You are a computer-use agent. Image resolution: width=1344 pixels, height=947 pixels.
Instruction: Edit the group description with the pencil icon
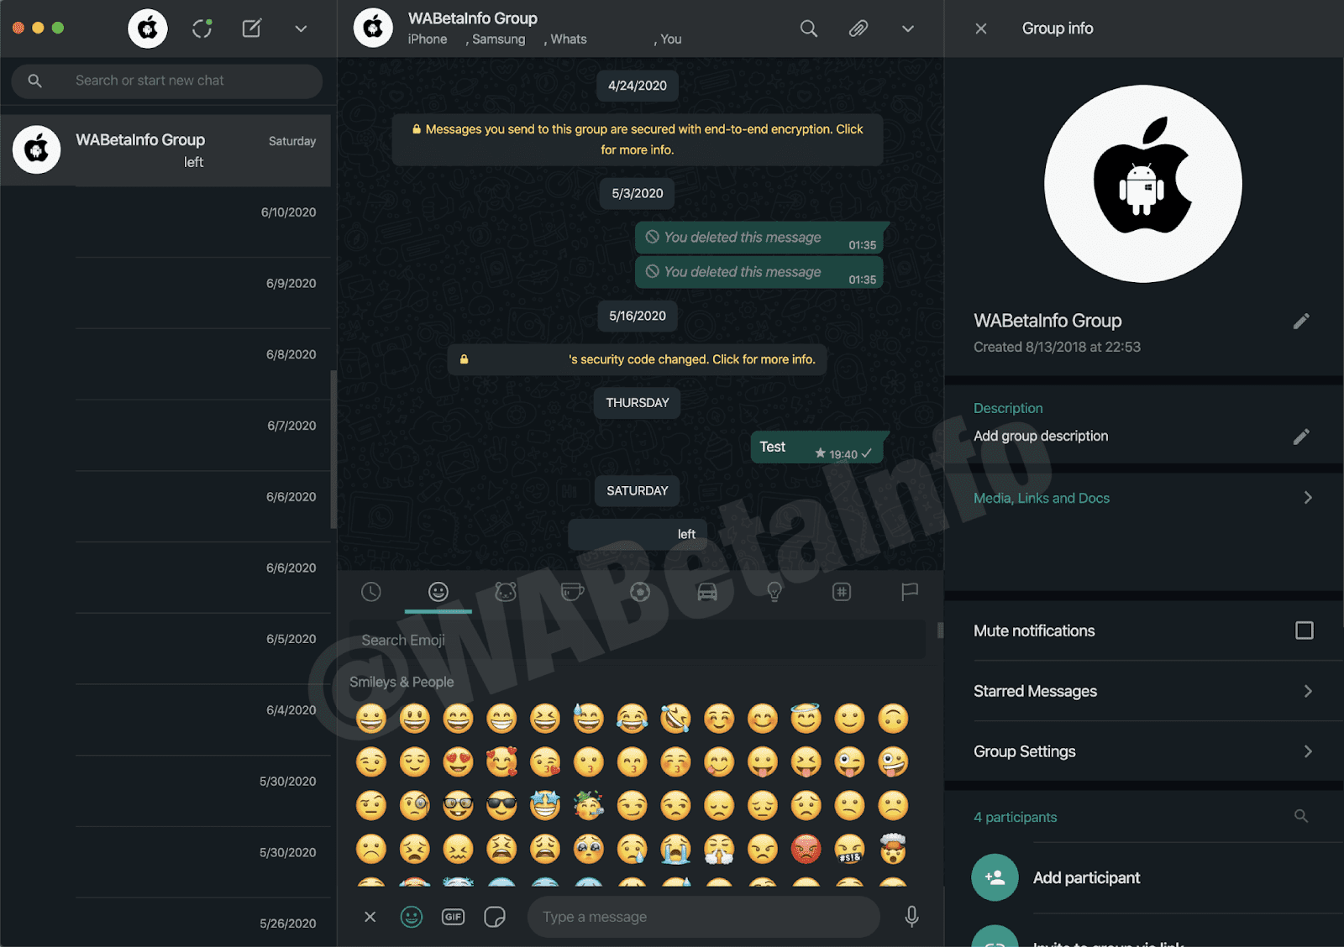point(1301,436)
